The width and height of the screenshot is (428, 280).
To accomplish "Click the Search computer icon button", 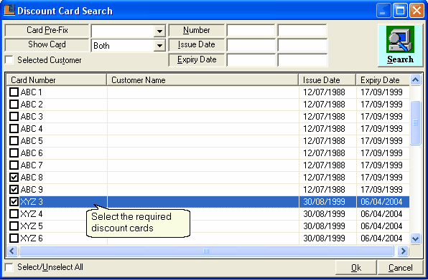I will (x=400, y=45).
